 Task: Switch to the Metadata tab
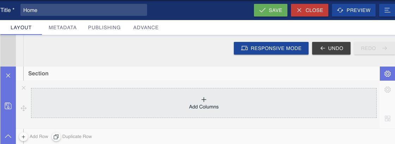[x=63, y=28]
